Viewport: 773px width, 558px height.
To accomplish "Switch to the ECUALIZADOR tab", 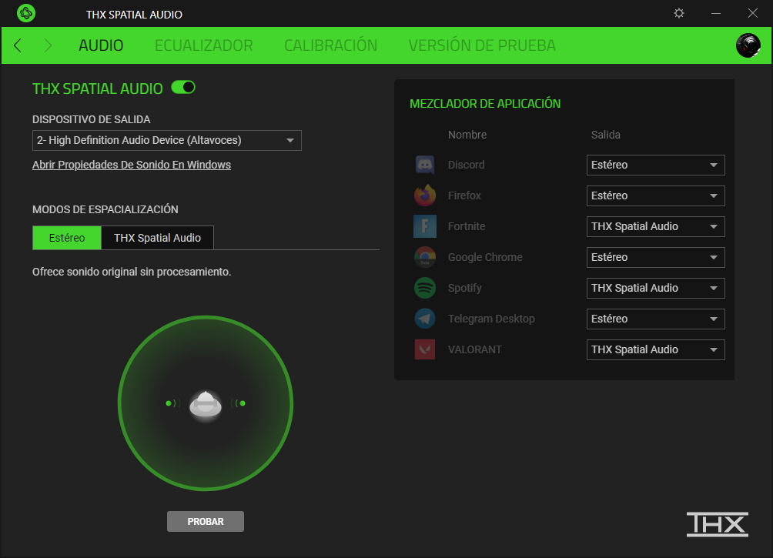I will coord(203,45).
